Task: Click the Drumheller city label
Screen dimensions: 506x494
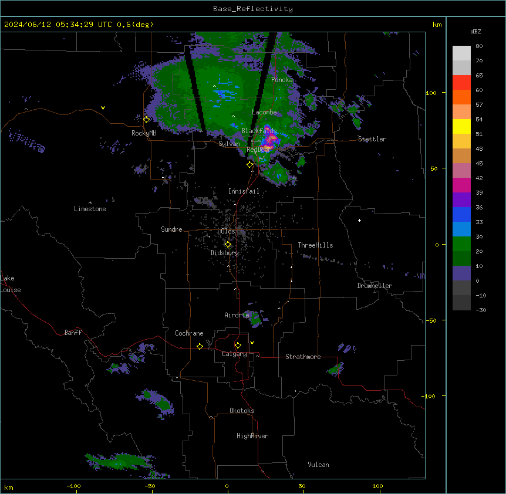Action: (375, 286)
